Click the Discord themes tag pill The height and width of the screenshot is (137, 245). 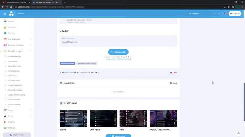67,64
